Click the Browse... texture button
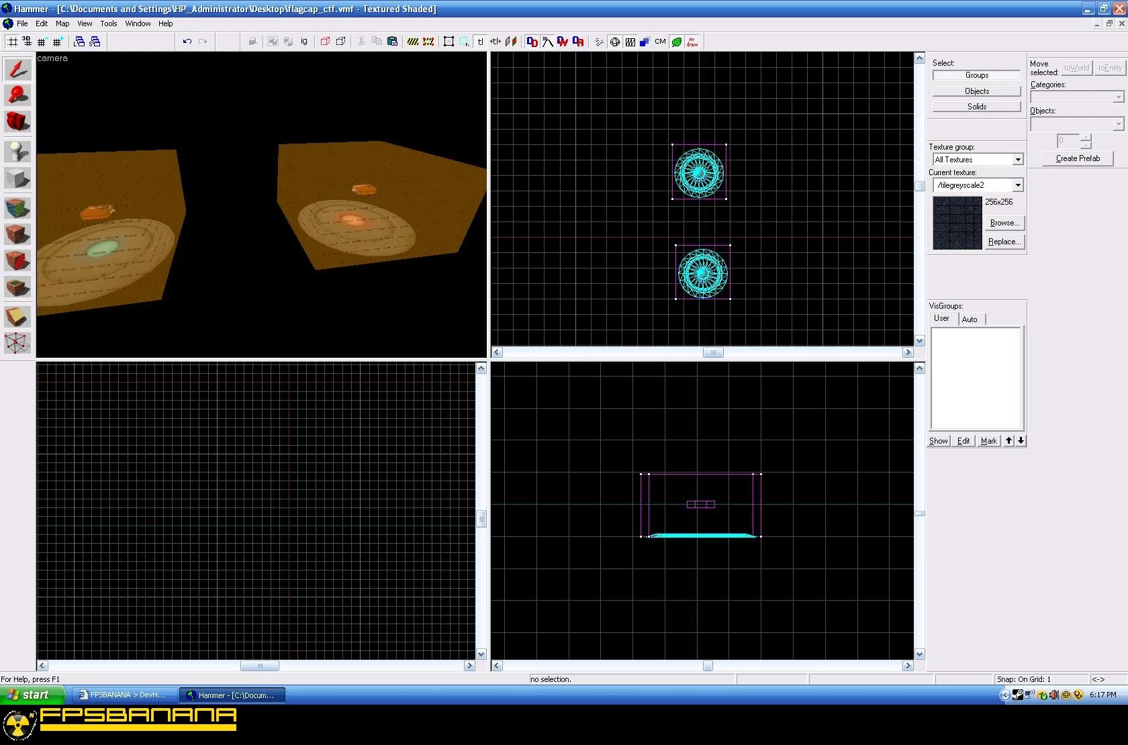 pyautogui.click(x=1004, y=223)
